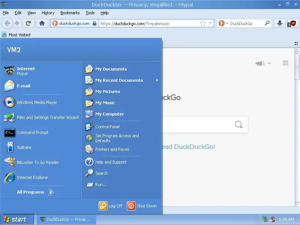The width and height of the screenshot is (300, 225).
Task: Open E-mail from the Start menu
Action: coord(41,86)
